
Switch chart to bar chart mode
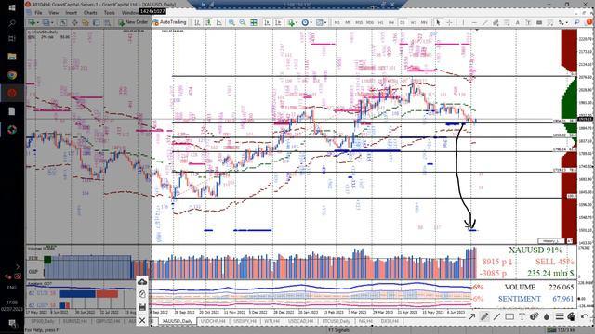point(197,22)
